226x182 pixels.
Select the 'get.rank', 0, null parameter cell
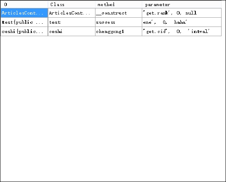pos(182,13)
